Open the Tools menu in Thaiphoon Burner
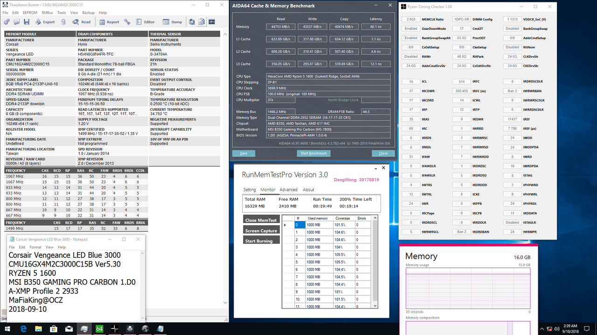597x335 pixels. coord(62,13)
